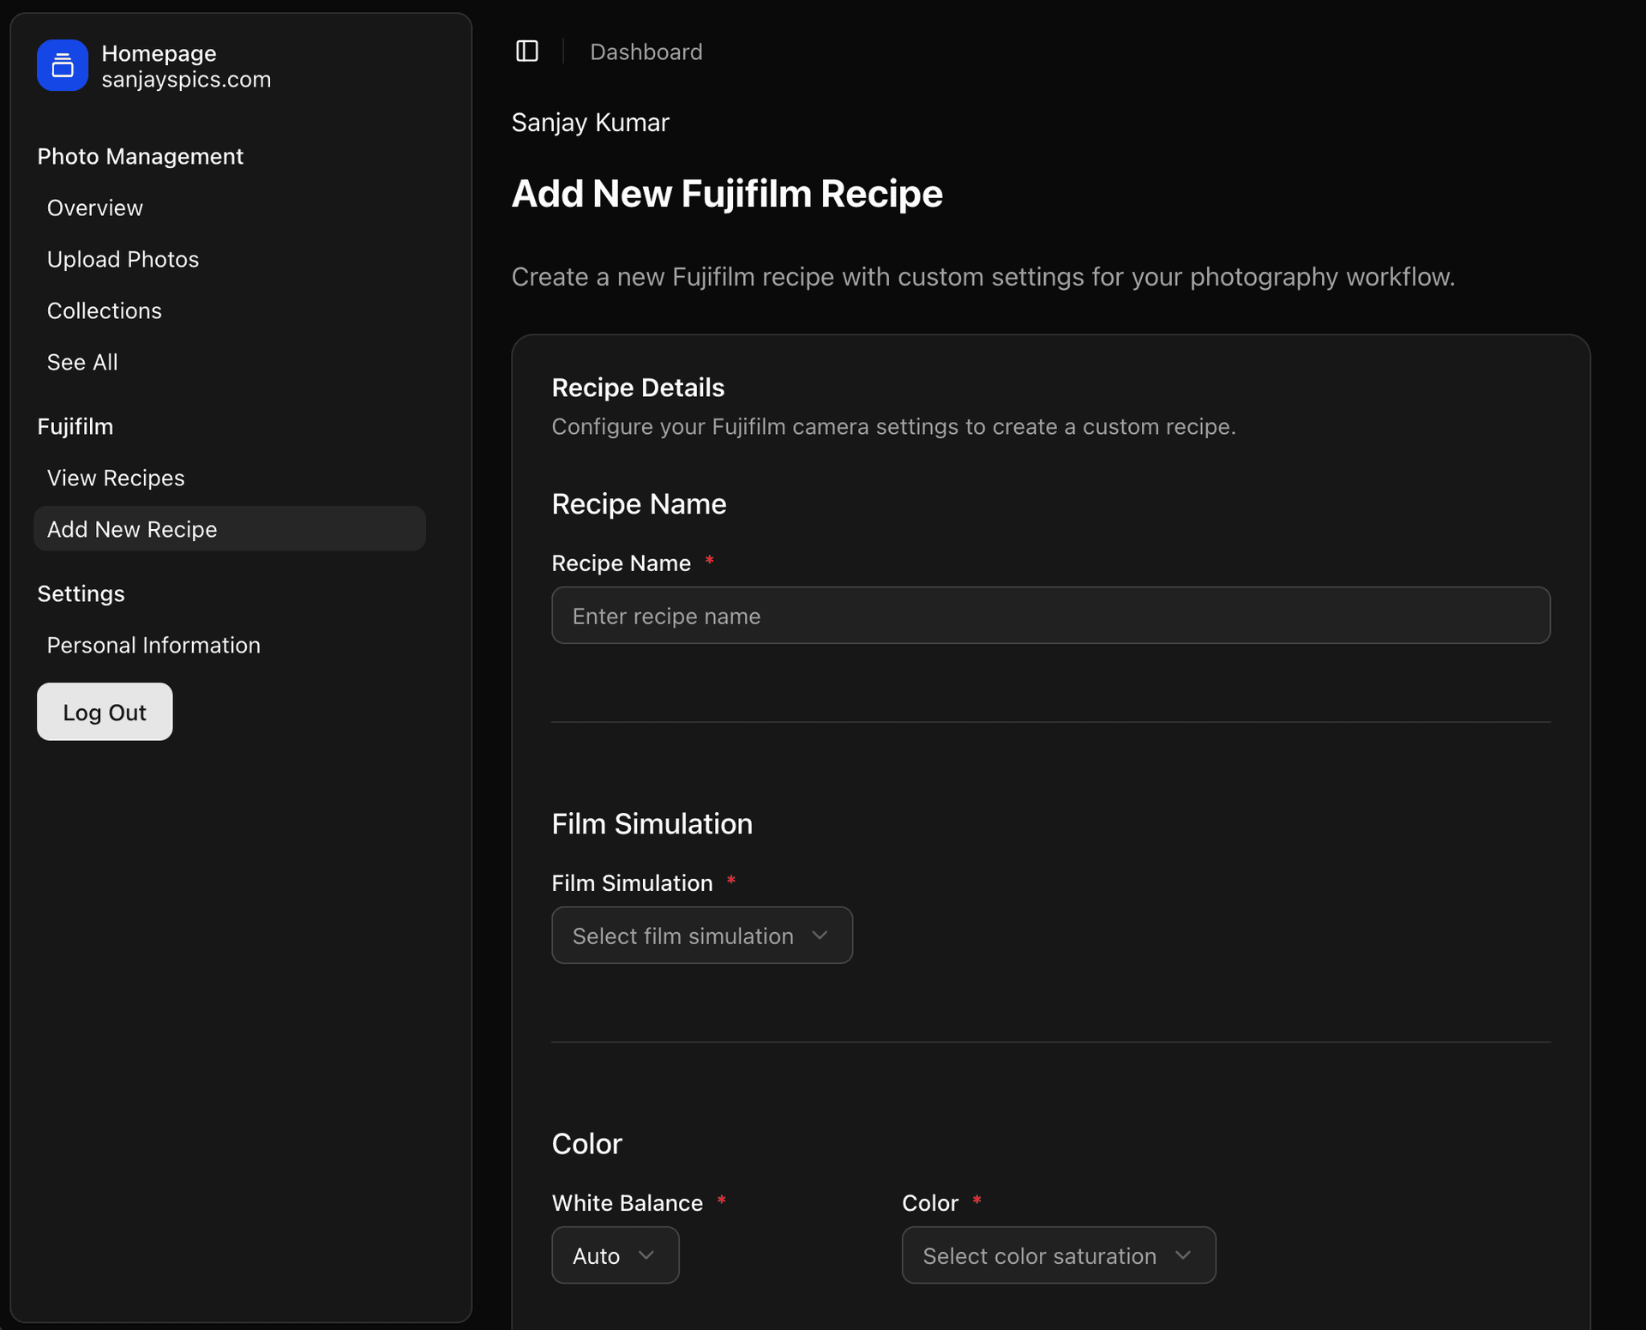Toggle the sidebar panel icon
The image size is (1646, 1330).
click(x=527, y=51)
